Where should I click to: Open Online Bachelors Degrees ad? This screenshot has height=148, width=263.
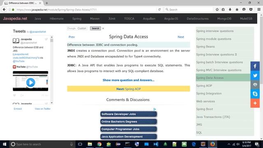tap(129, 122)
